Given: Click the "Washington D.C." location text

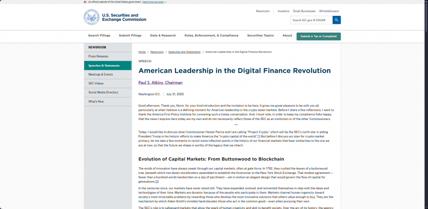Looking at the screenshot, I should pos(150,94).
